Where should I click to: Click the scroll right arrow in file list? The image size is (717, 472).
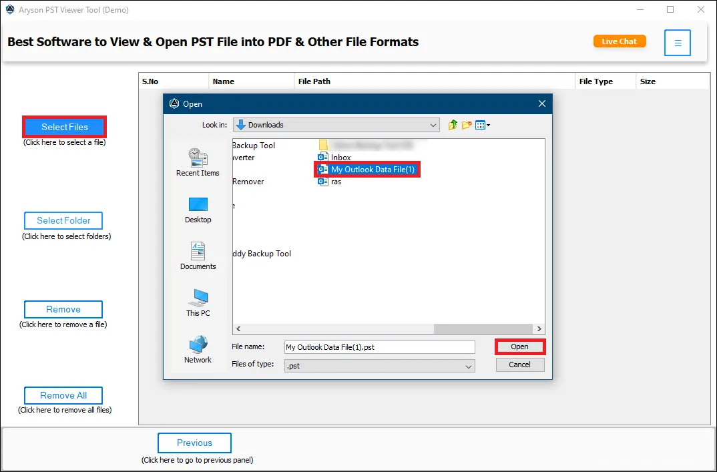tap(539, 329)
